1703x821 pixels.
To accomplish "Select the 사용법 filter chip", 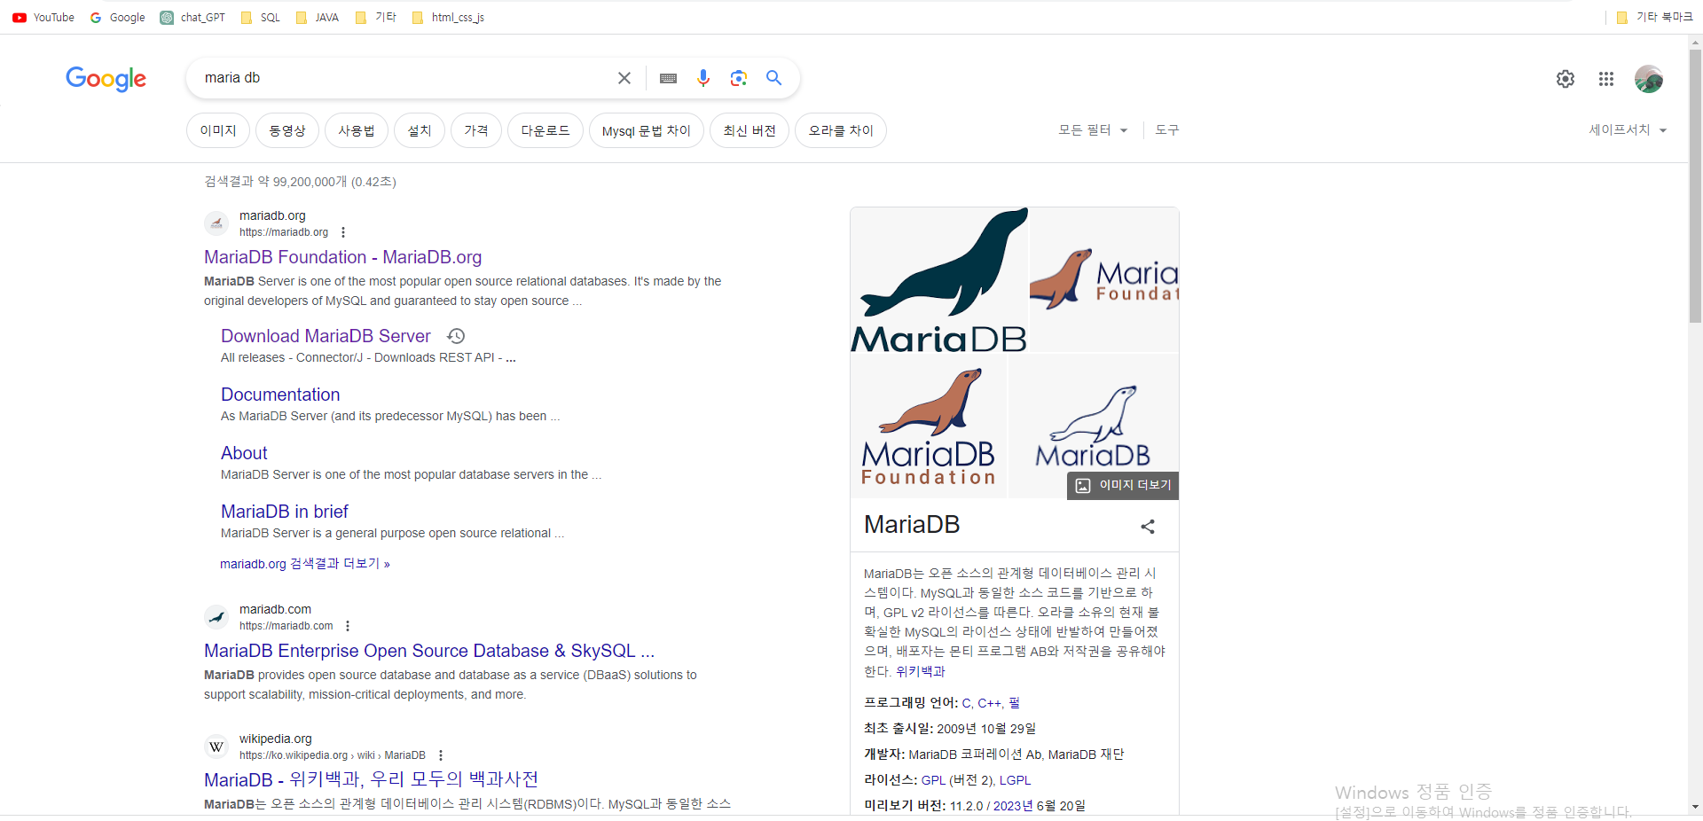I will 357,130.
